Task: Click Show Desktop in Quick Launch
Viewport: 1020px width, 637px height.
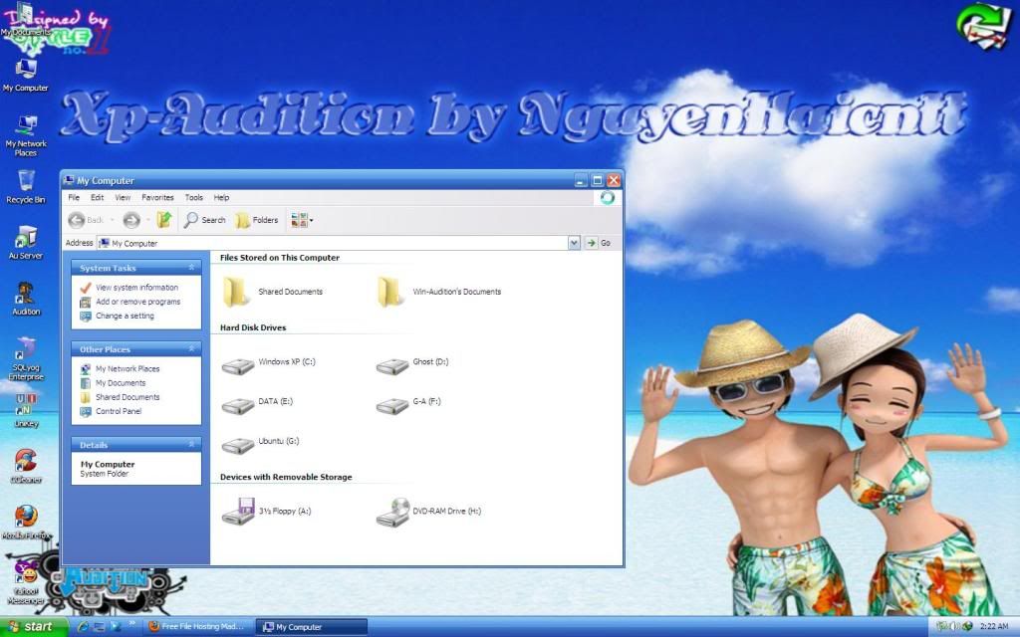Action: coord(99,627)
